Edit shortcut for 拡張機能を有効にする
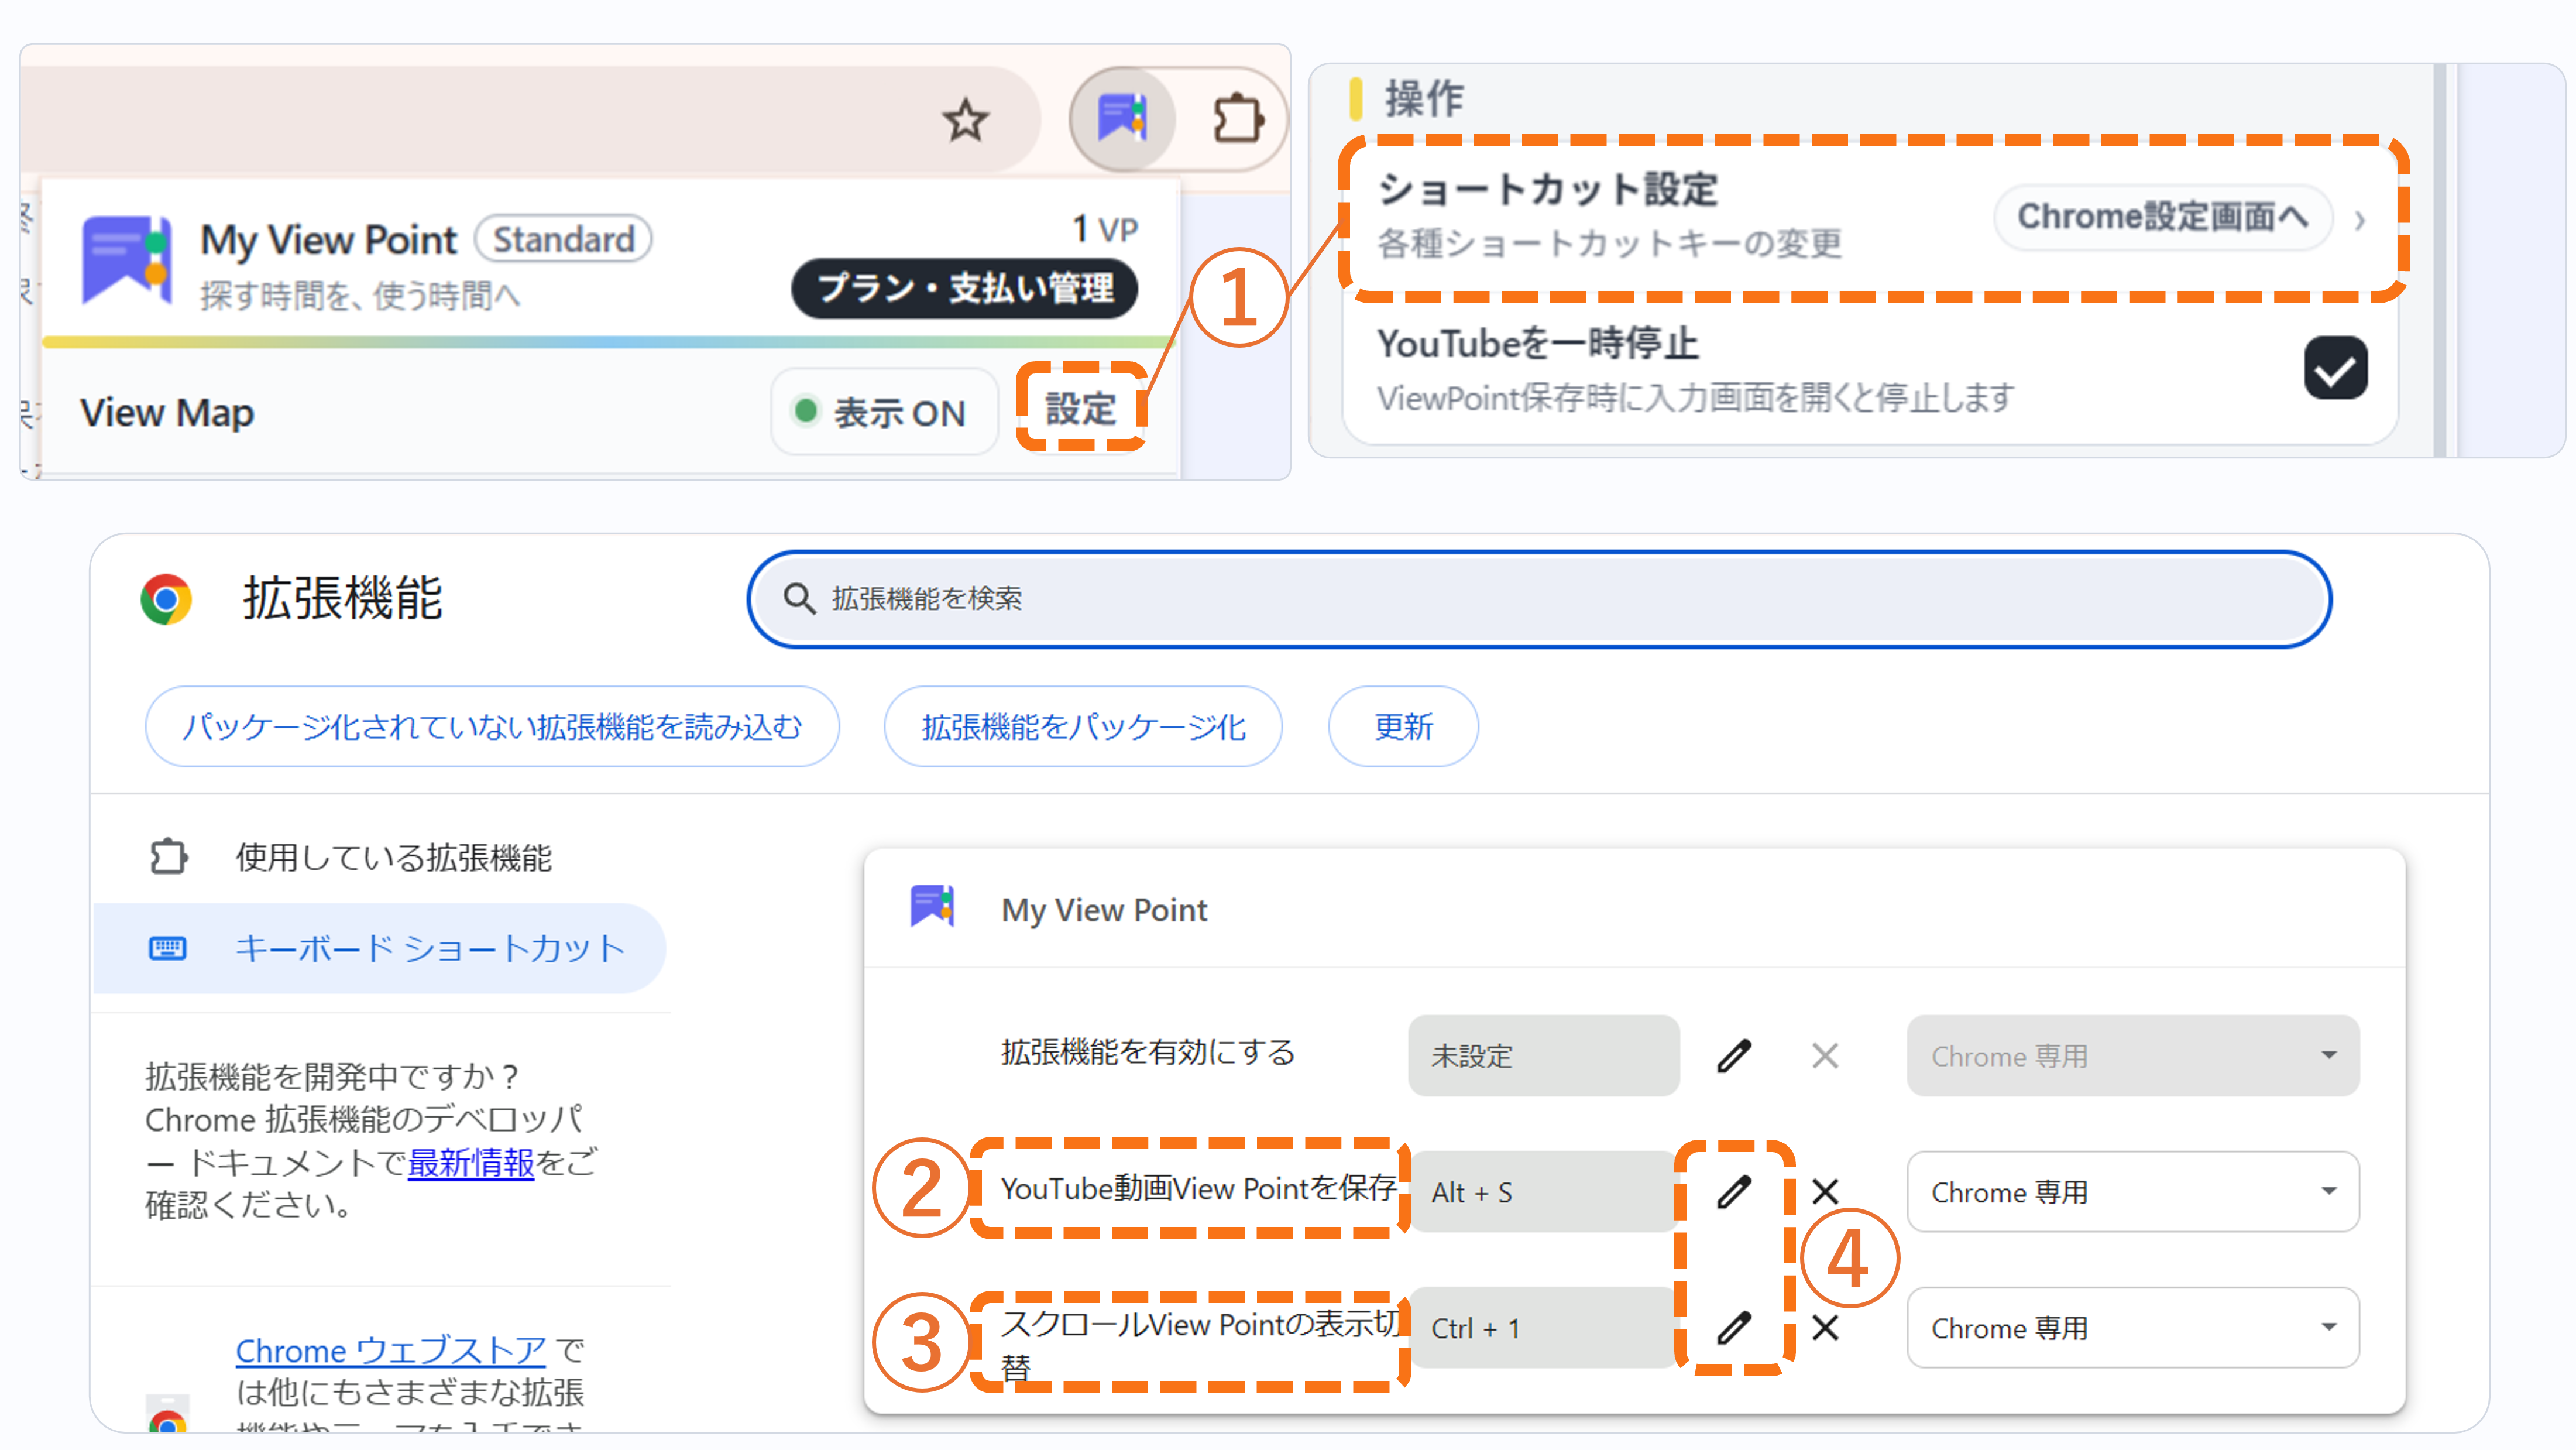 (x=1734, y=1056)
